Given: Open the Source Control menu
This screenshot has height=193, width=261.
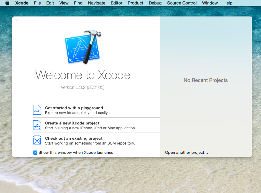Looking at the screenshot, I should tap(182, 3).
